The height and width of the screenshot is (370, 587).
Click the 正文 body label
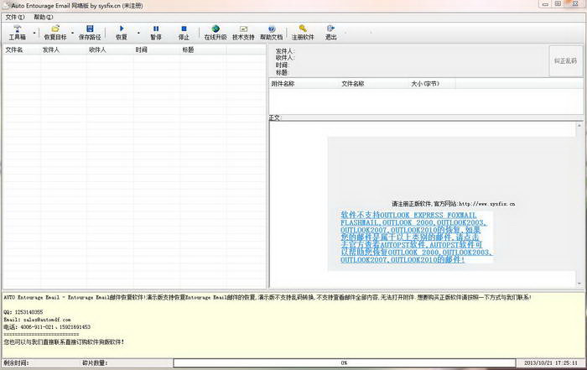[x=275, y=117]
